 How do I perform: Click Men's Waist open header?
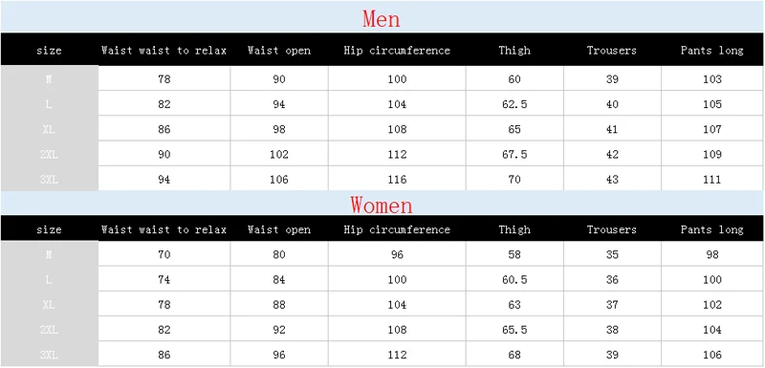[x=279, y=51]
